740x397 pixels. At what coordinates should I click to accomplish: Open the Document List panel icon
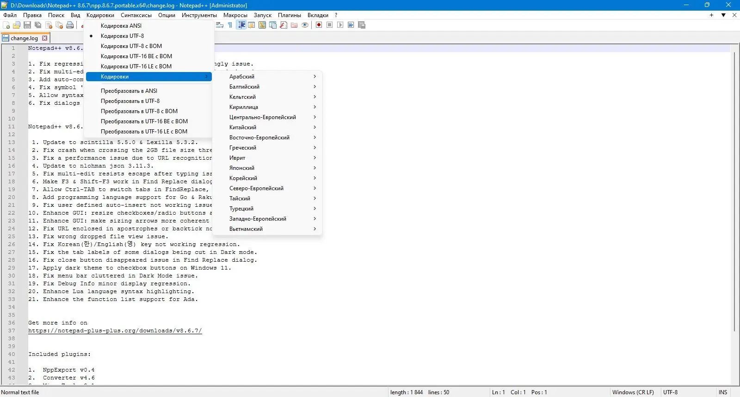(273, 25)
